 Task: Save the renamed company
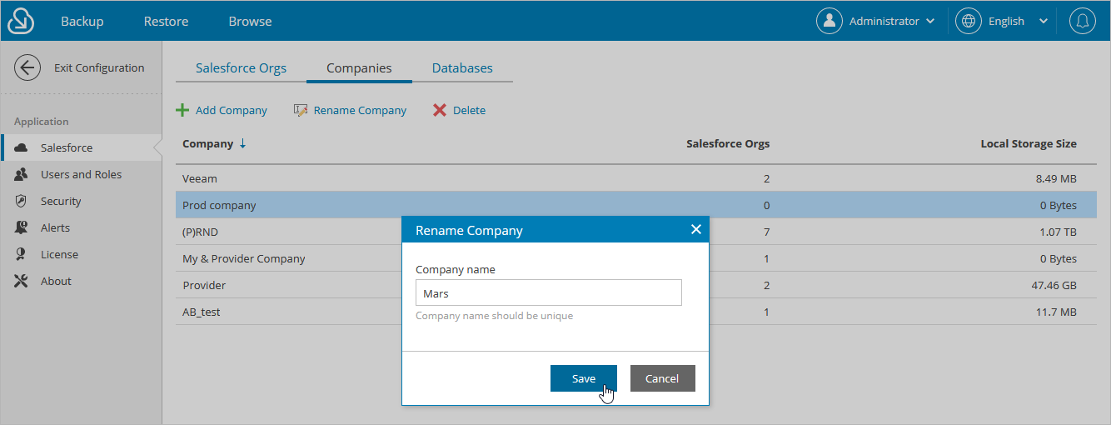click(x=584, y=378)
